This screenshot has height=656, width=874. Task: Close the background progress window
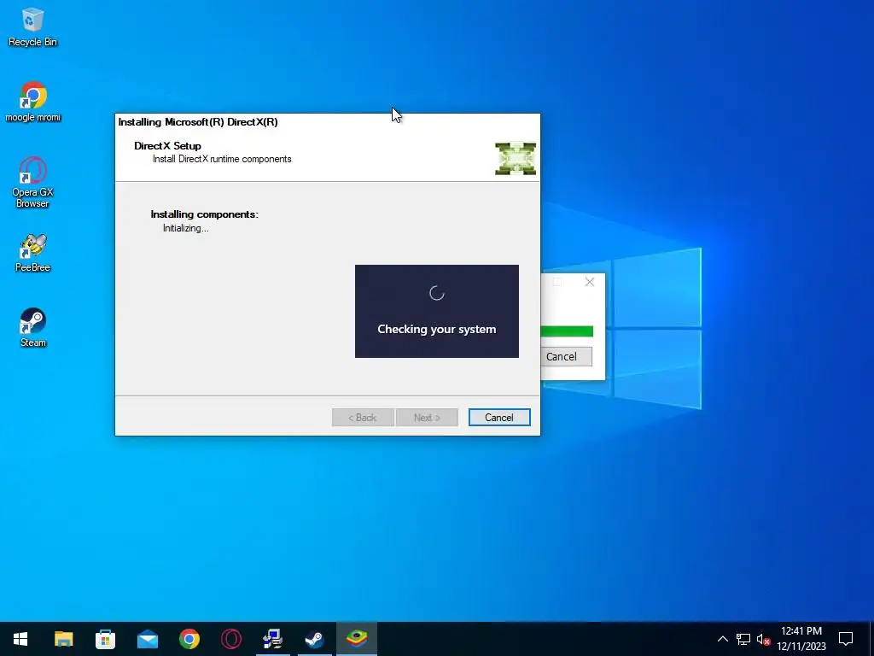pyautogui.click(x=590, y=282)
